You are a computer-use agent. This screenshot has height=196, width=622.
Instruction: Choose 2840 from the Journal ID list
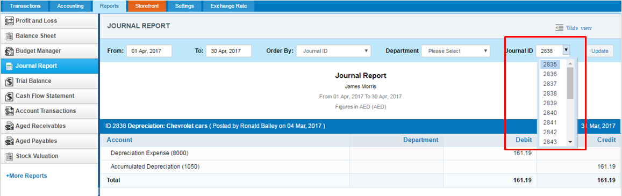pos(550,113)
